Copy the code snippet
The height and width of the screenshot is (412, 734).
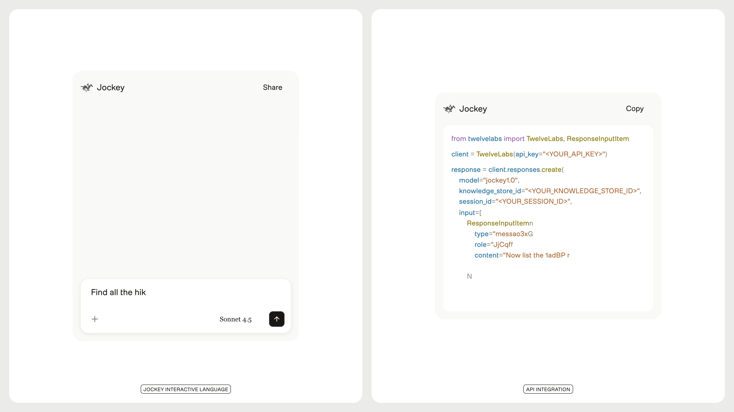point(635,109)
